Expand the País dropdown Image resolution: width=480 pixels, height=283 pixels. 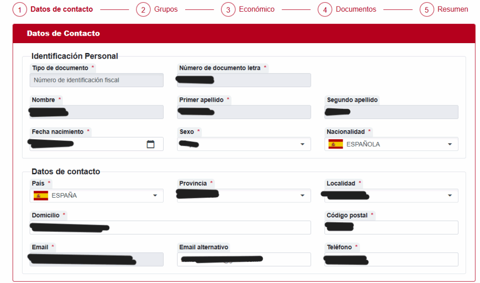(155, 195)
